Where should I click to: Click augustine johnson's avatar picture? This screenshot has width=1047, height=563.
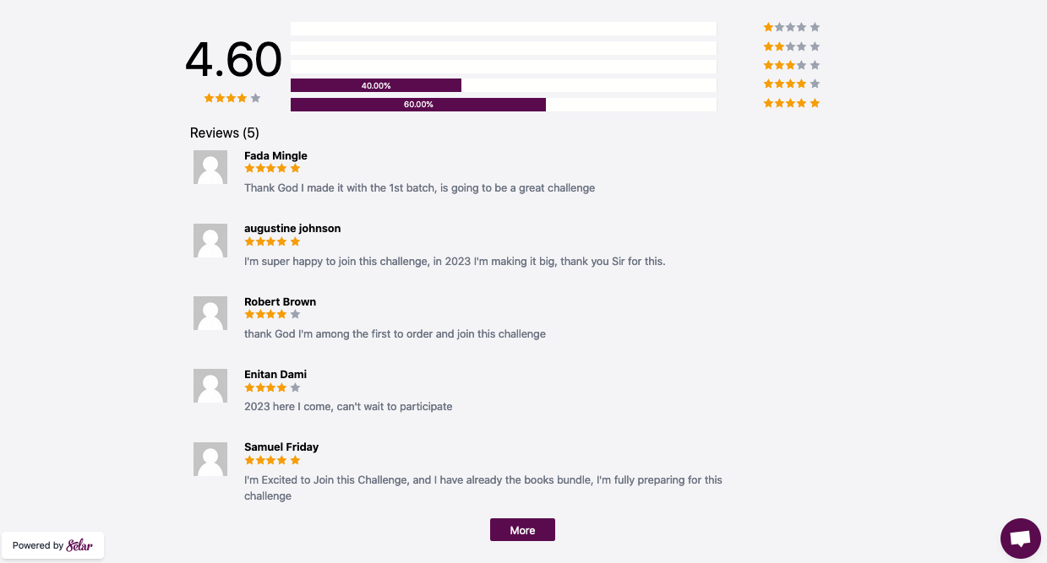click(210, 241)
